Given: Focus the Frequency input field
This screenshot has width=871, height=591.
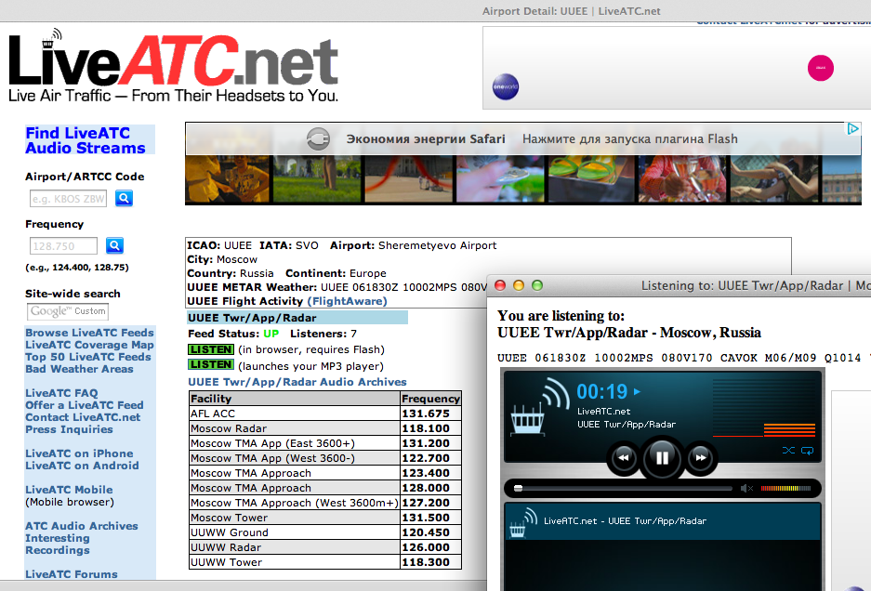Looking at the screenshot, I should click(x=63, y=246).
